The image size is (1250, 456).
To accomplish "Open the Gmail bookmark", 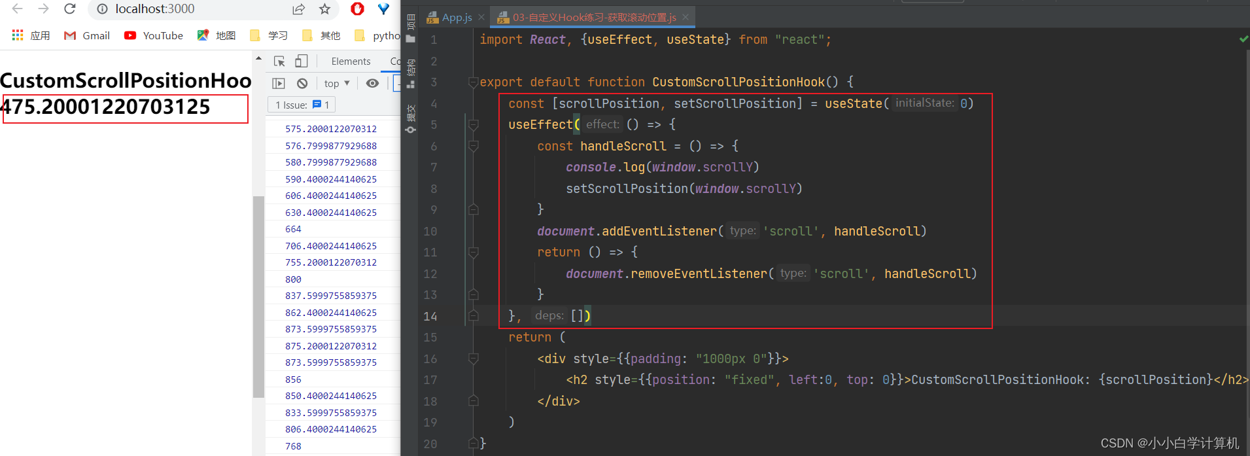I will [86, 35].
